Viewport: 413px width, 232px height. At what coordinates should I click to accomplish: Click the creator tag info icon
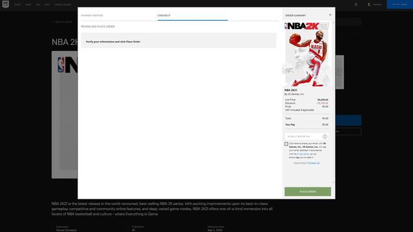(x=325, y=137)
